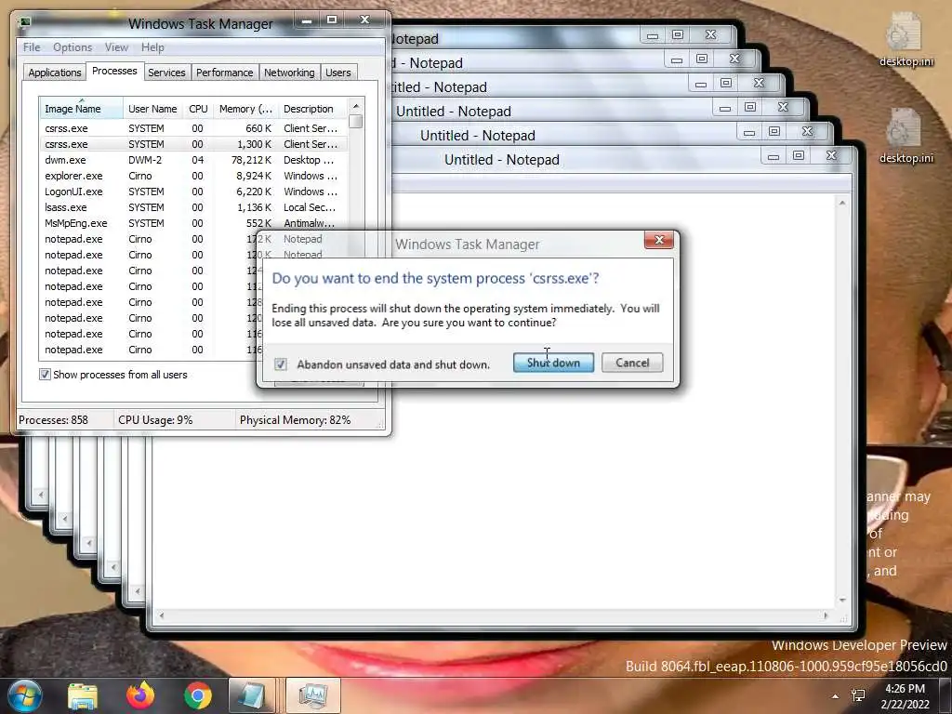This screenshot has width=952, height=714.
Task: Click the Processes: 858 status bar entry
Action: tap(53, 420)
